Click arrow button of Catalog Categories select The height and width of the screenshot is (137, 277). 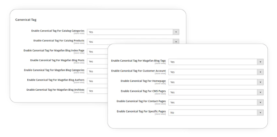(x=176, y=32)
